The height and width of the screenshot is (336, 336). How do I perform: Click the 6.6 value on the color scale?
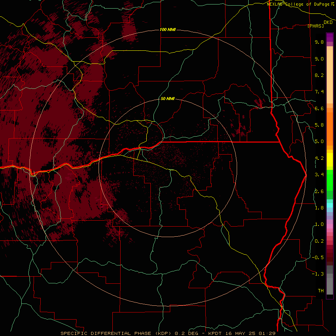(319, 108)
